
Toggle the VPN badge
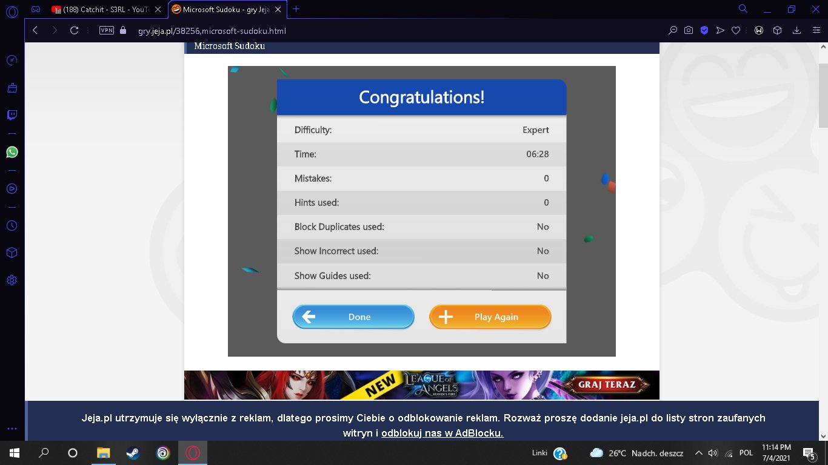(107, 30)
